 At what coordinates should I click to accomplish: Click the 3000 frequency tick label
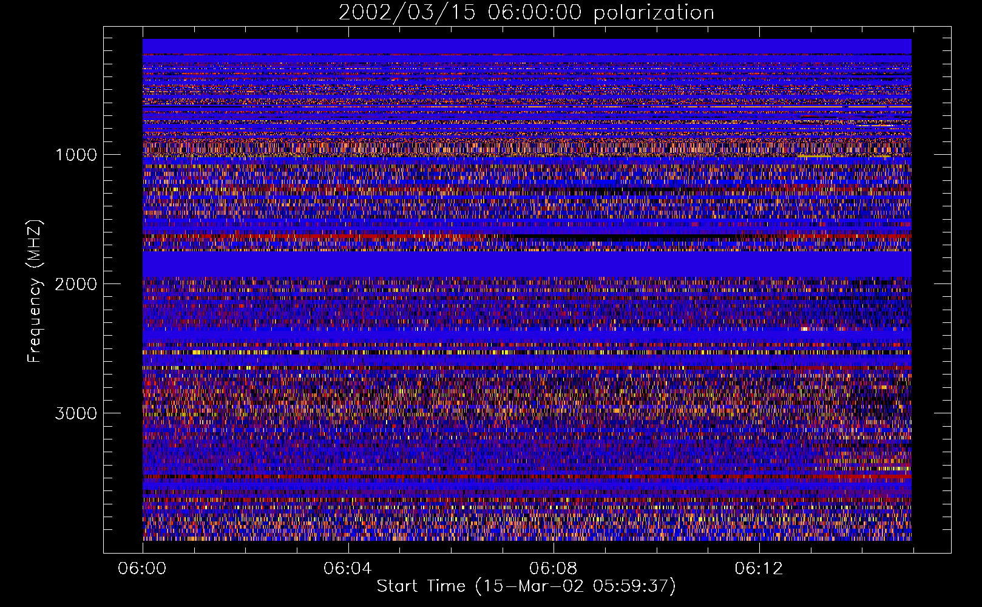[76, 413]
